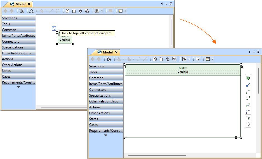Expand more palette groups arrow in back window

(18, 87)
